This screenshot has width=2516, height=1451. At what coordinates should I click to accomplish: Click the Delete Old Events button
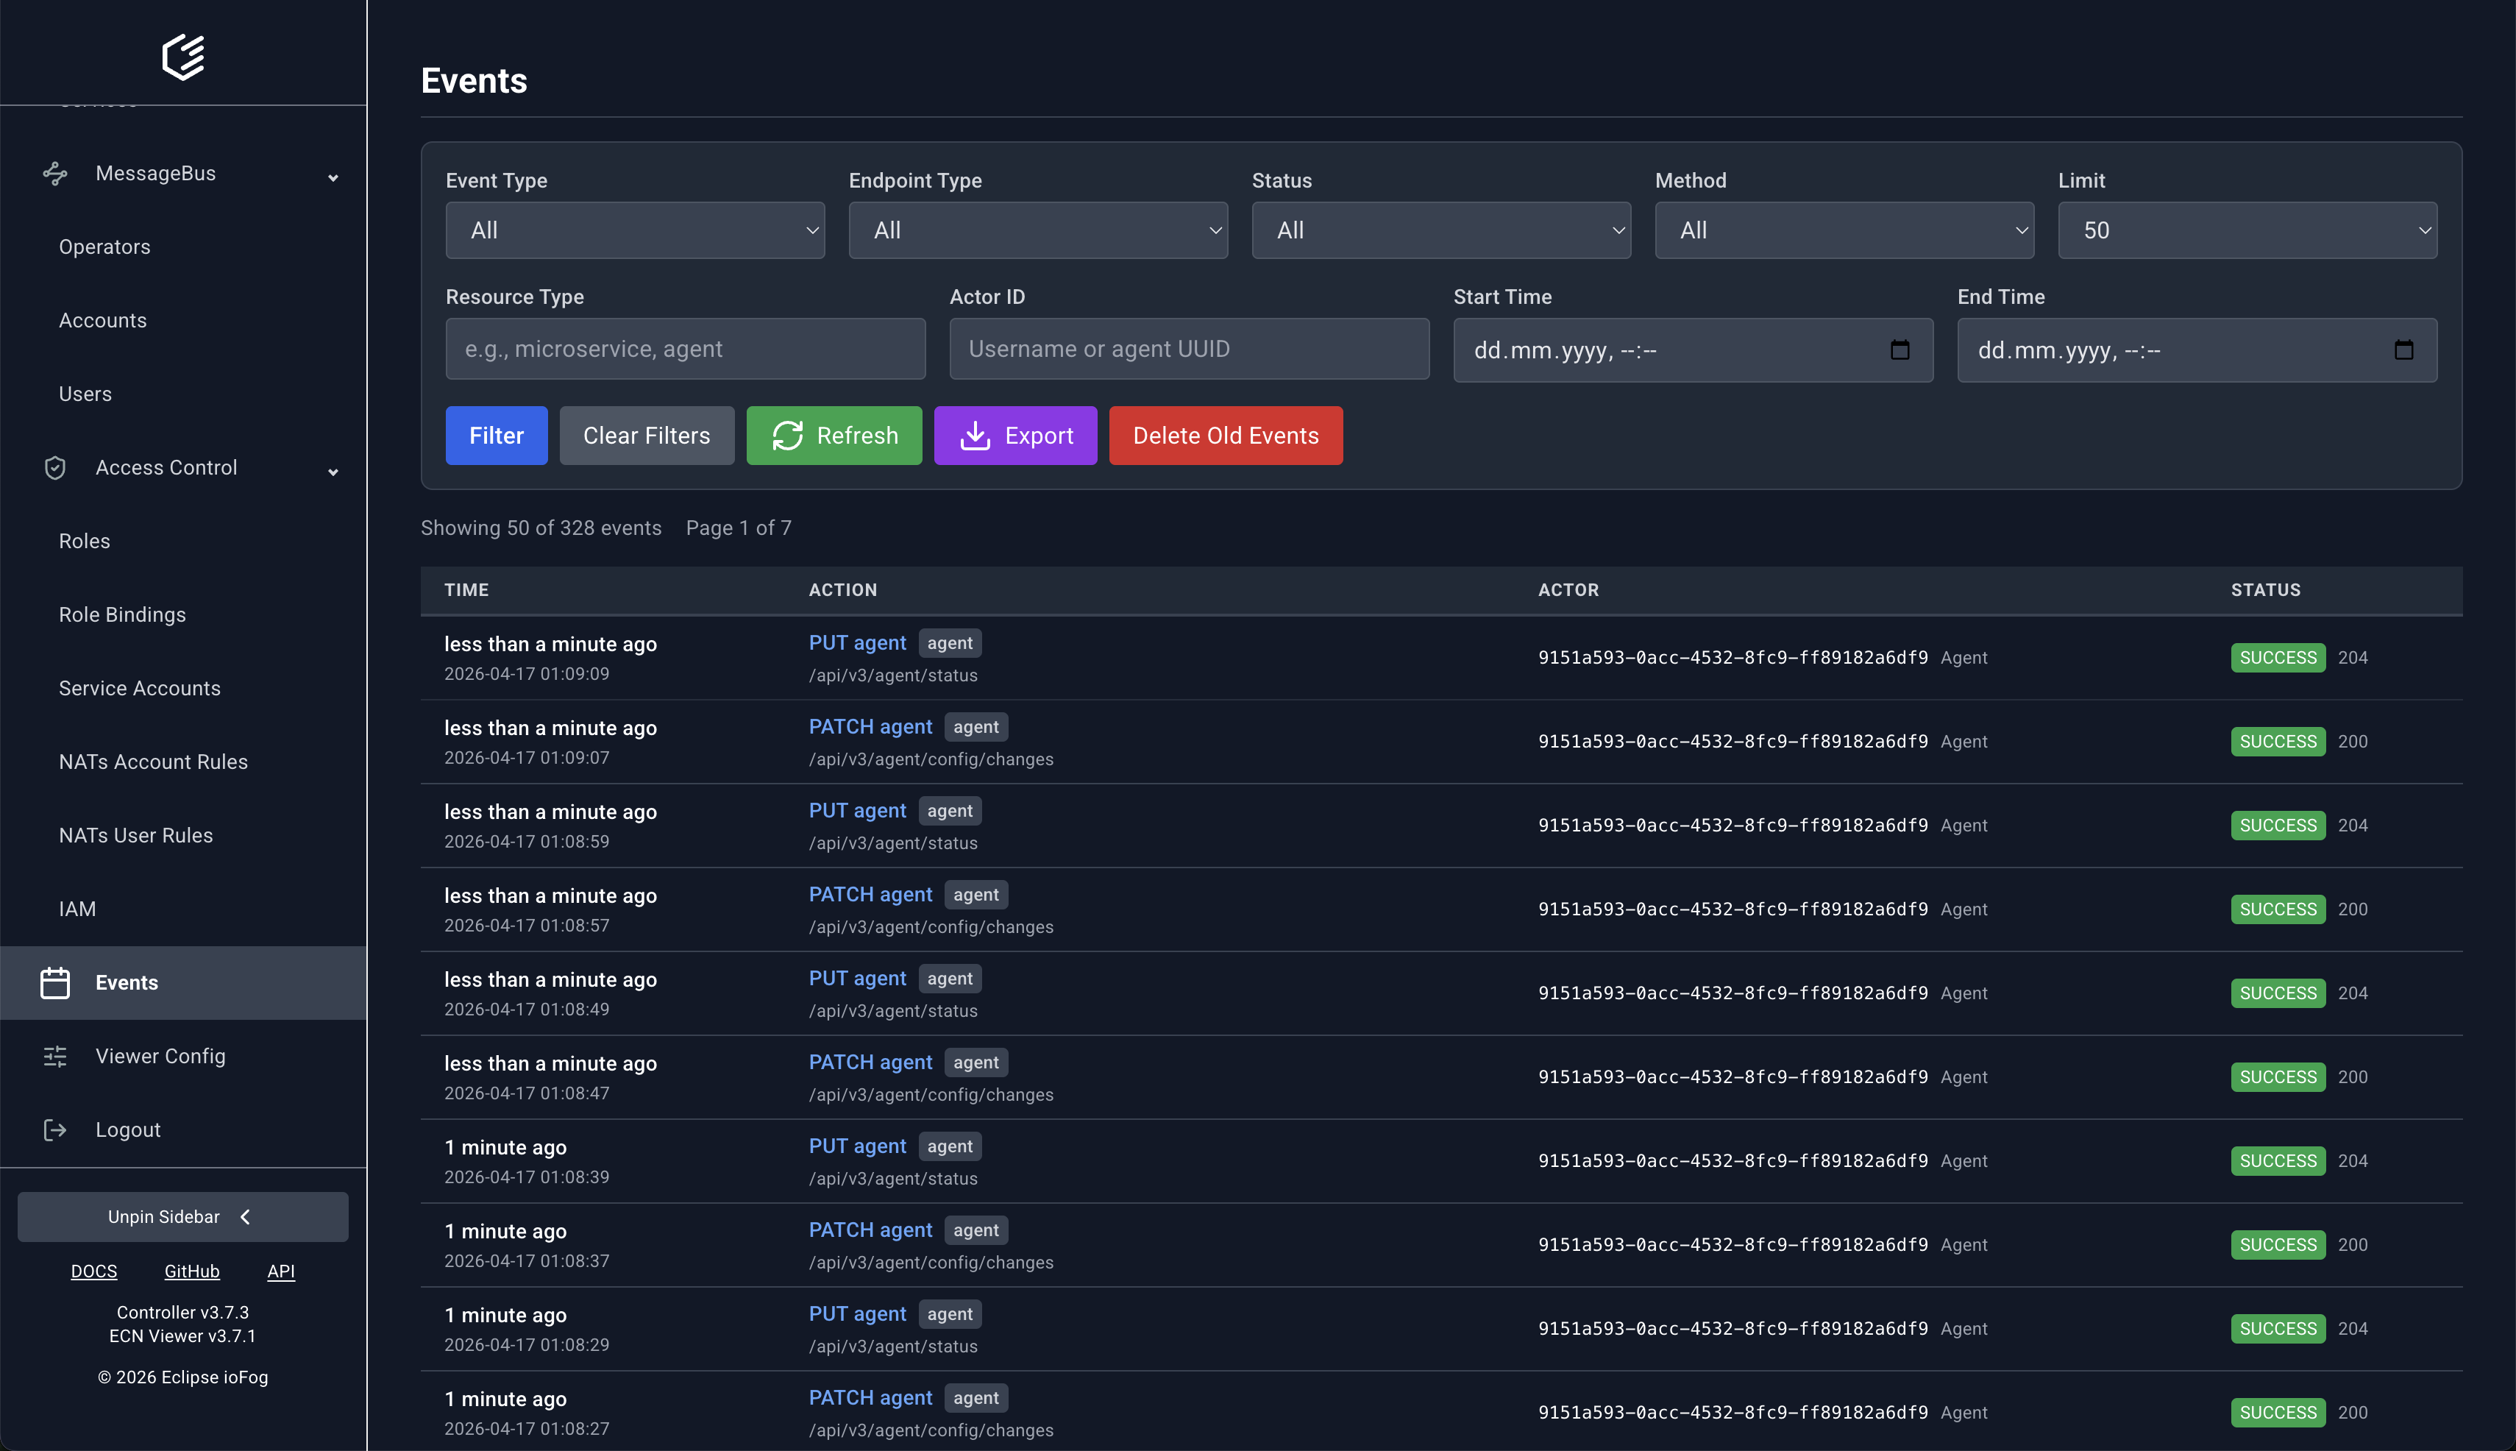pos(1226,436)
